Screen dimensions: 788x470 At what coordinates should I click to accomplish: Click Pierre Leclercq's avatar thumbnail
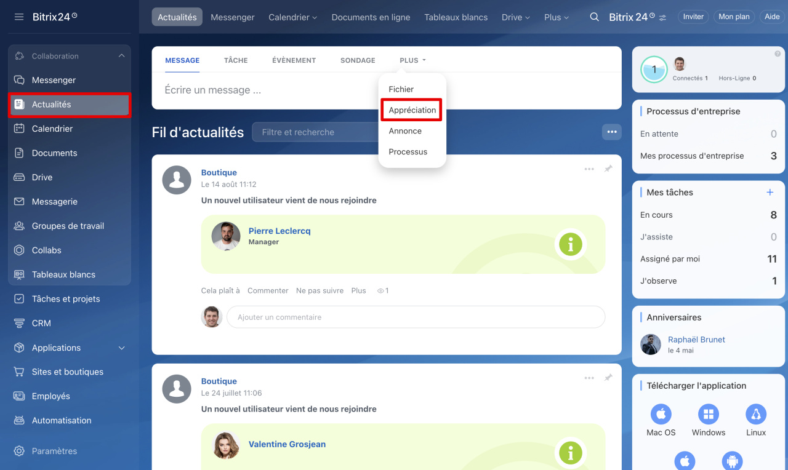click(226, 236)
